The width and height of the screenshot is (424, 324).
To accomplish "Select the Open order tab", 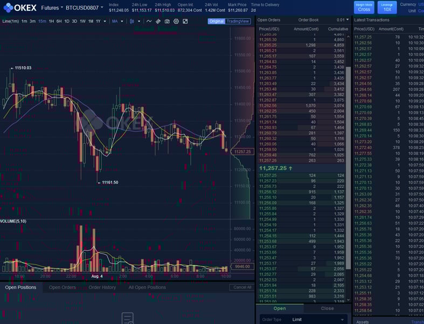I will [x=280, y=308].
